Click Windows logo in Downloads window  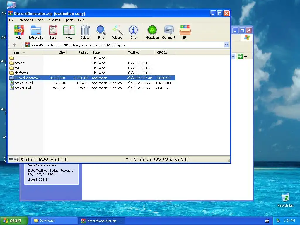point(247,37)
